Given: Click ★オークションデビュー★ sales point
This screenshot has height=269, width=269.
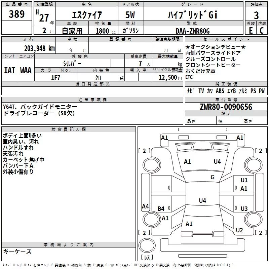Looking at the screenshot, I should tap(216, 47).
